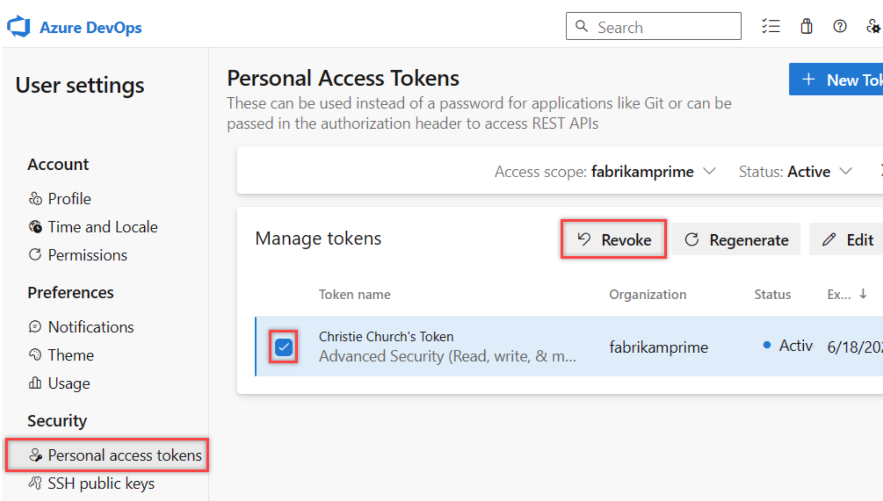Select Time and Locale settings
The image size is (883, 501).
tap(102, 227)
